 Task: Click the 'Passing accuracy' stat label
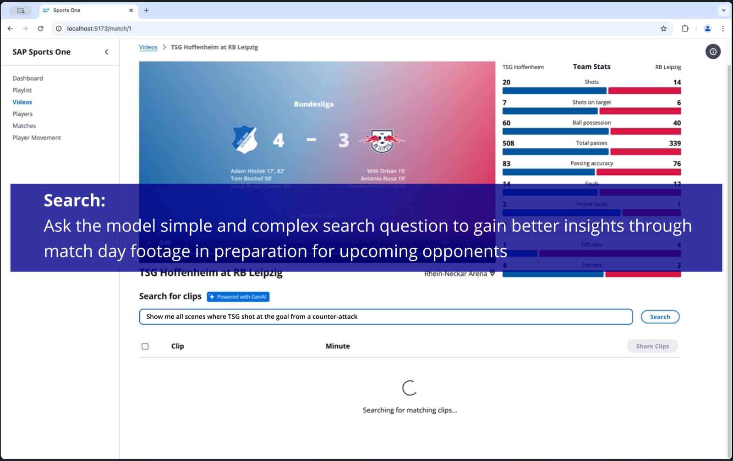coord(591,163)
